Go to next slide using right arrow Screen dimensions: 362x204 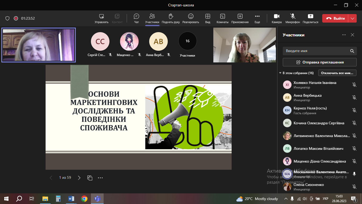click(79, 178)
